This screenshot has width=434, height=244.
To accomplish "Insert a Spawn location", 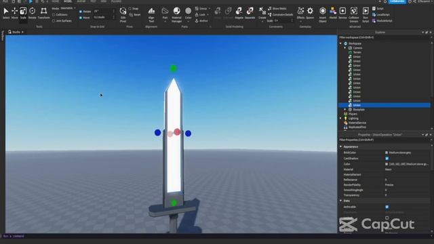I will (x=310, y=14).
